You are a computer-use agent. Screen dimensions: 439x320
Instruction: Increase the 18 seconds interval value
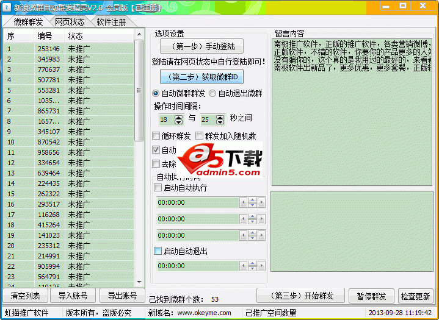pos(178,118)
